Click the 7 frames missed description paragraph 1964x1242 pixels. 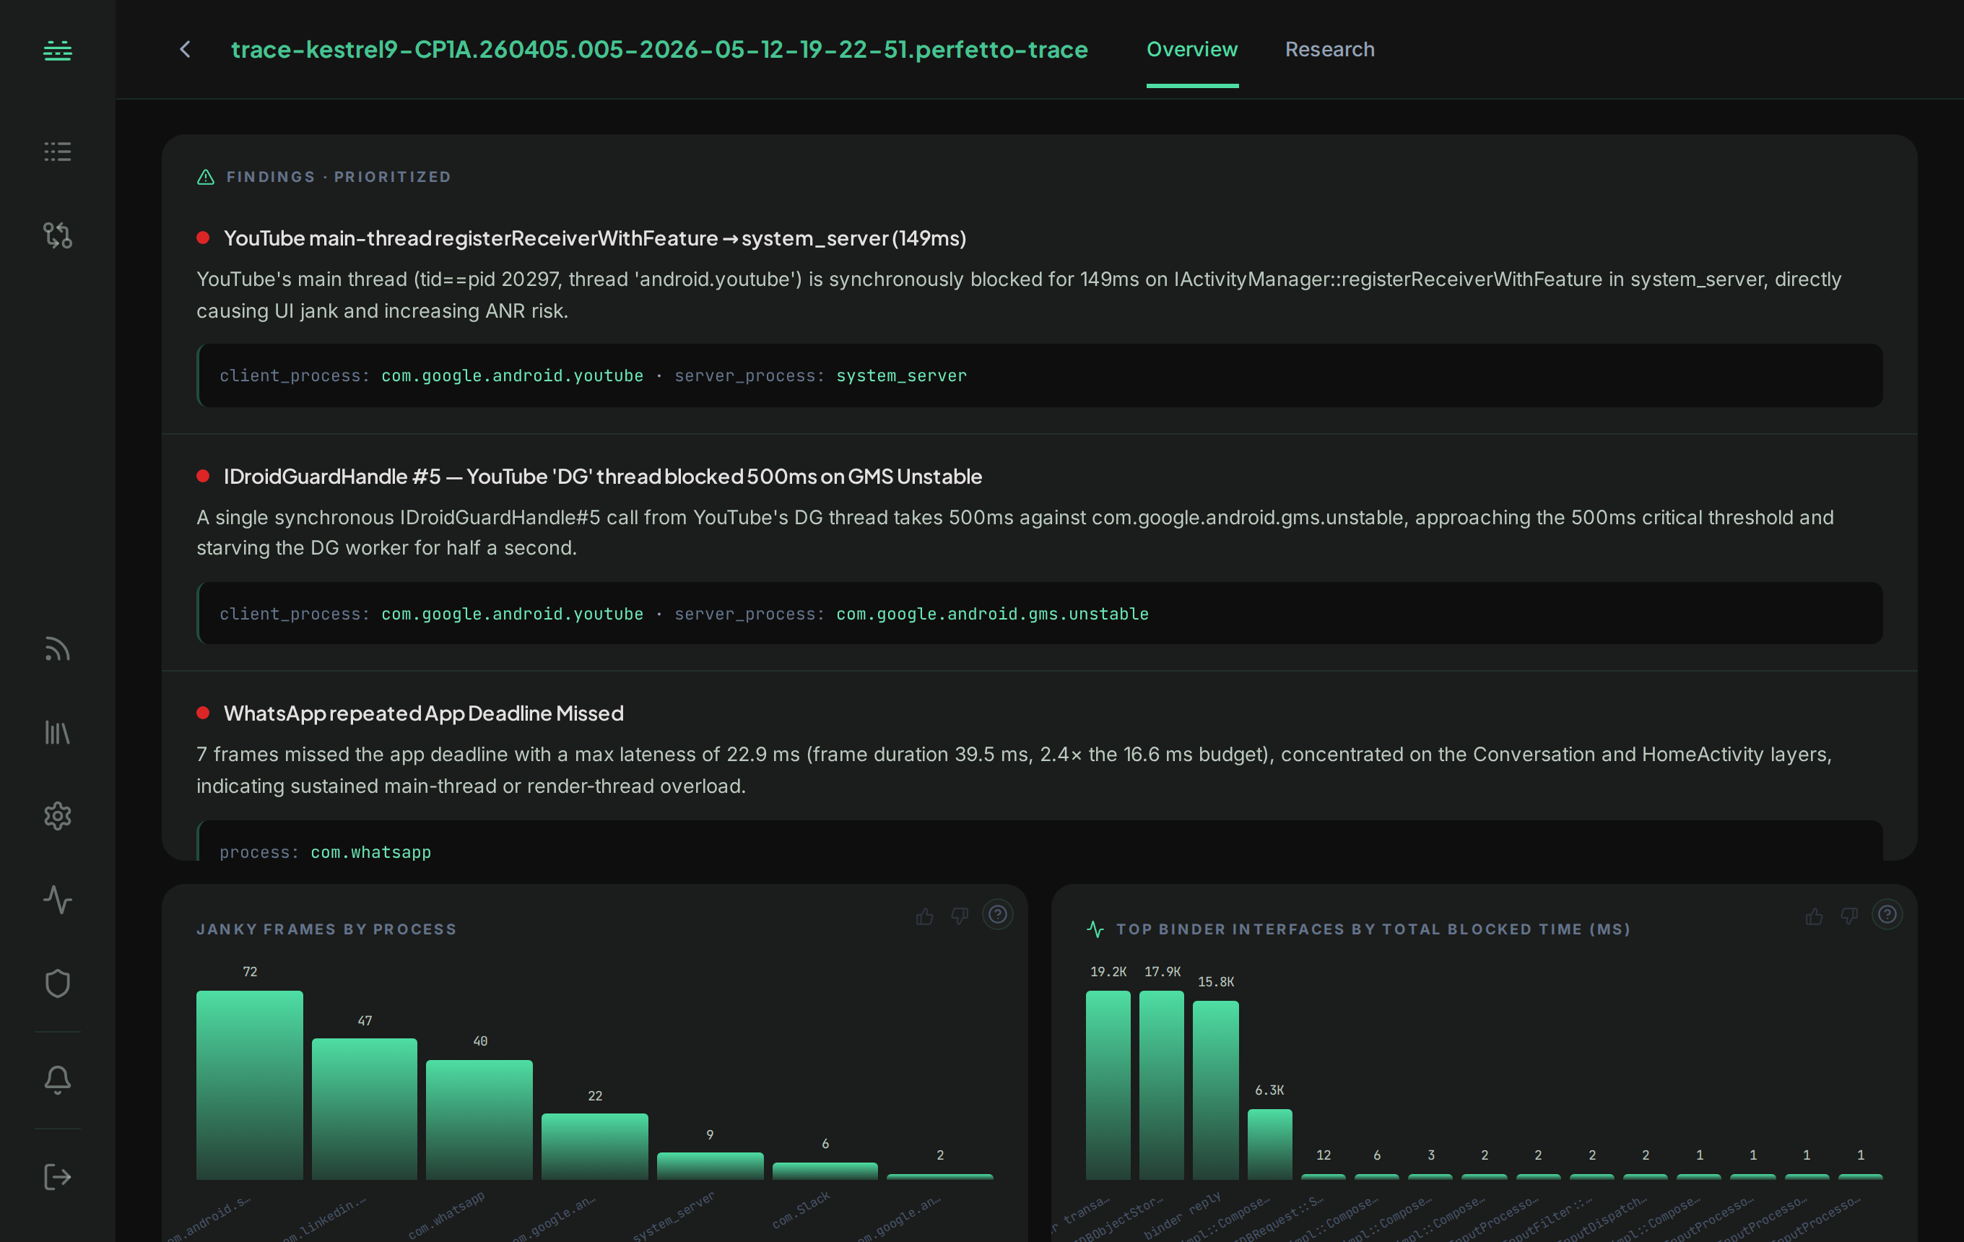point(1014,770)
